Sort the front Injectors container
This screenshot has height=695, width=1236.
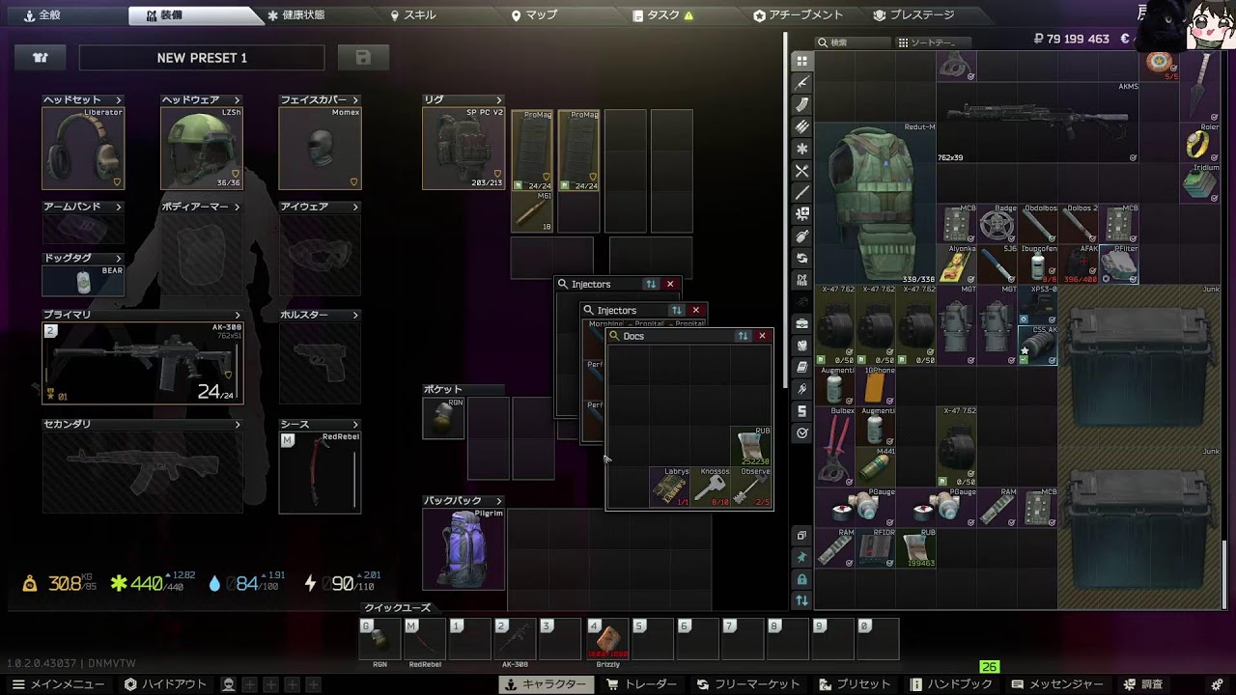676,310
